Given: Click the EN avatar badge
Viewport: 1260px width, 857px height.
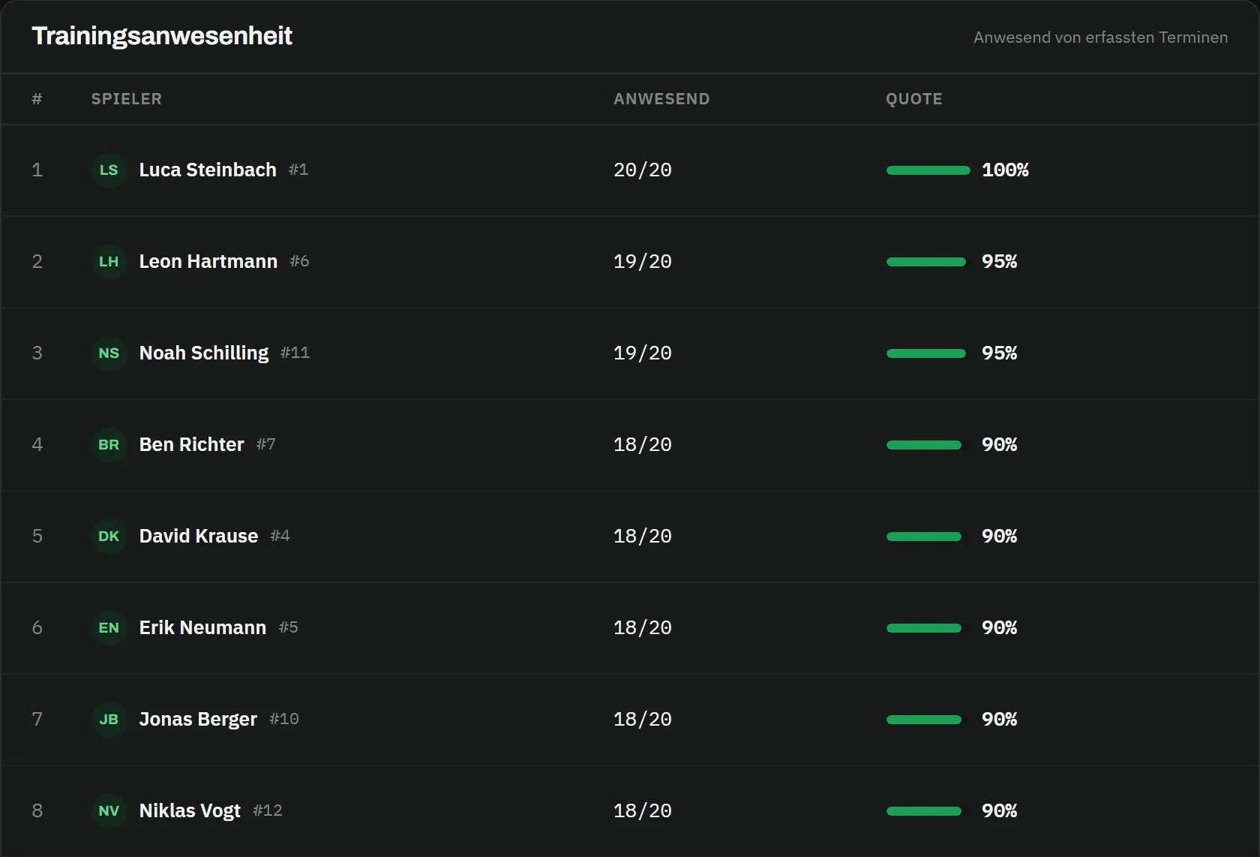Looking at the screenshot, I should click(x=109, y=628).
